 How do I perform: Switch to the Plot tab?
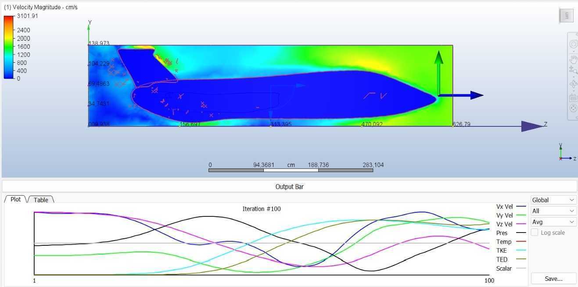tap(15, 199)
